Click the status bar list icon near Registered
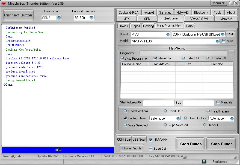 click(204, 161)
